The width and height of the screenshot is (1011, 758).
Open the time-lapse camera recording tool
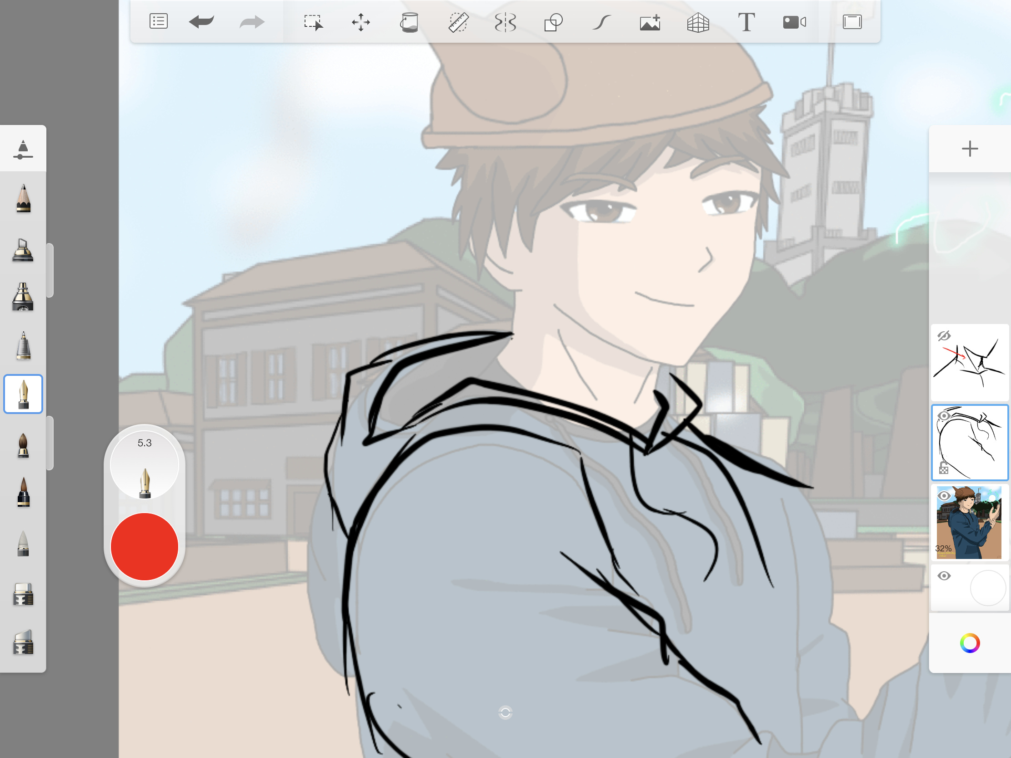pyautogui.click(x=794, y=22)
